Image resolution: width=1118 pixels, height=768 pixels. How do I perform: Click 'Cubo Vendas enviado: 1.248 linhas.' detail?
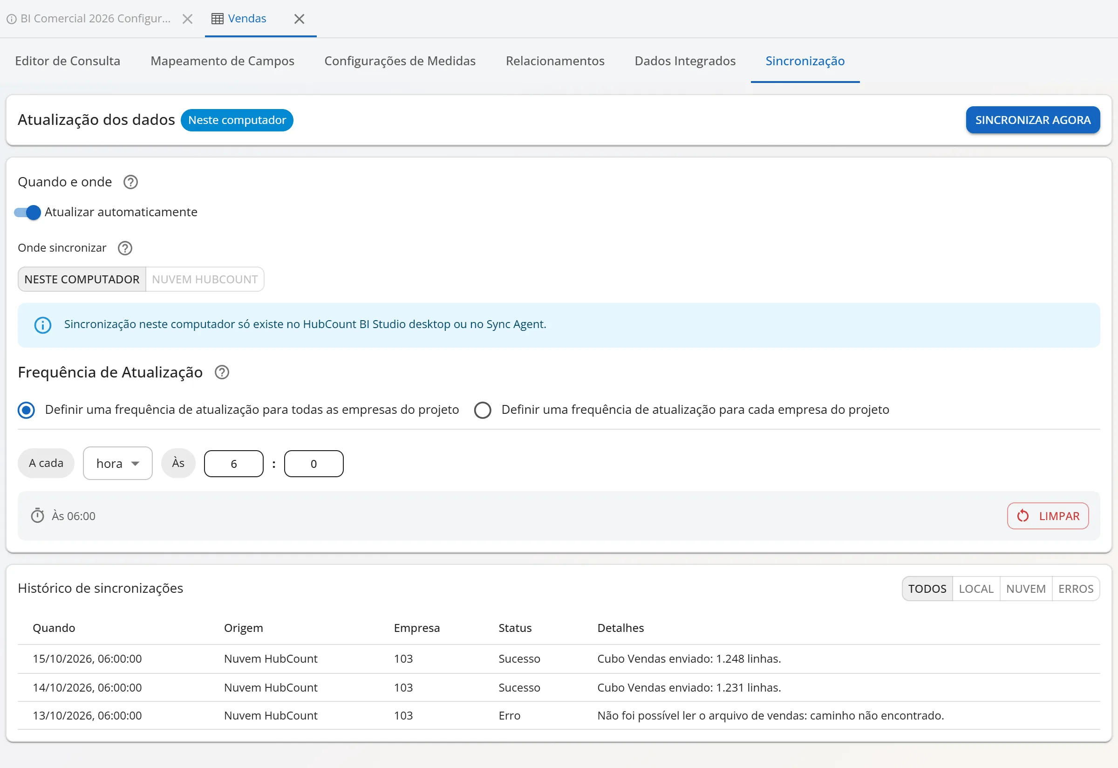coord(689,659)
